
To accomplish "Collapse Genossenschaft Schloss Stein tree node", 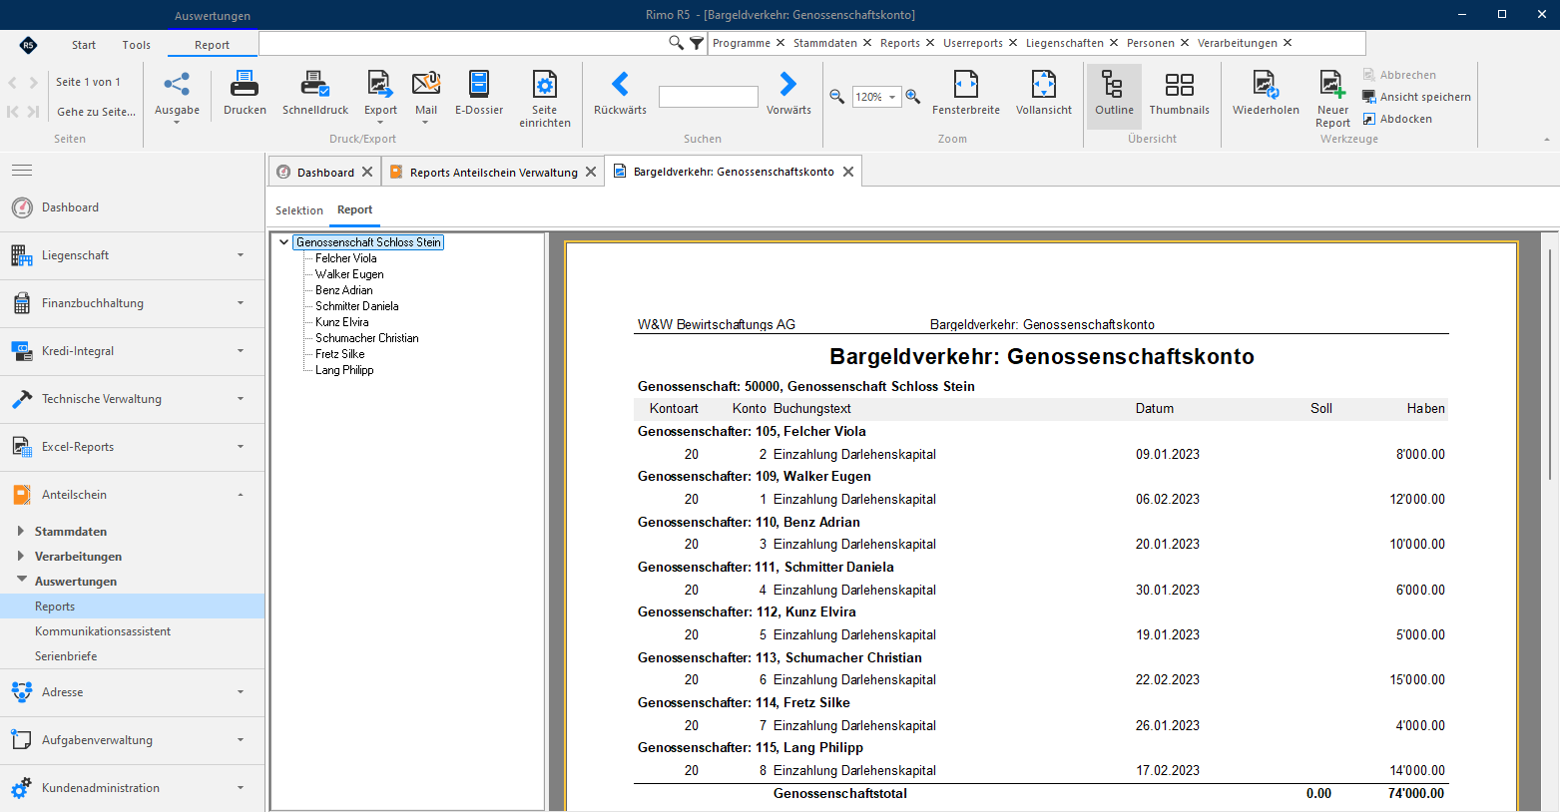I will point(284,242).
